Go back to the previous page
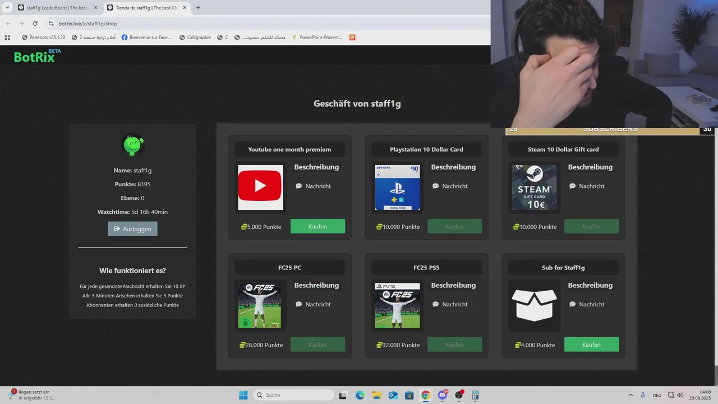Viewport: 718px width, 404px height. [x=8, y=24]
